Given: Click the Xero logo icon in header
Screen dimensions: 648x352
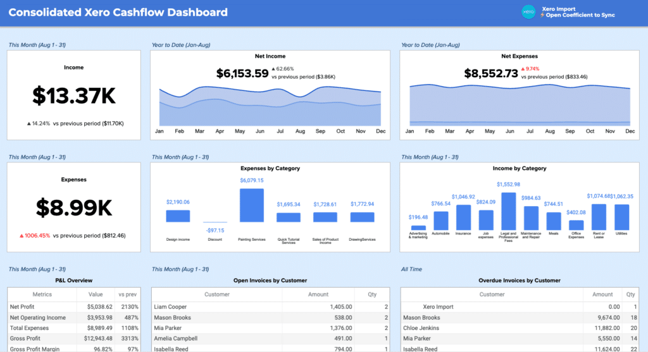Looking at the screenshot, I should 528,12.
